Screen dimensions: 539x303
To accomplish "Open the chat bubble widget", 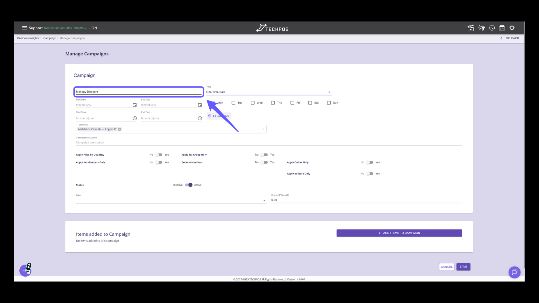I will click(x=514, y=272).
